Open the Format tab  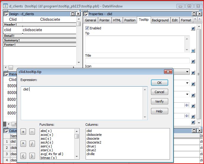click(x=186, y=20)
